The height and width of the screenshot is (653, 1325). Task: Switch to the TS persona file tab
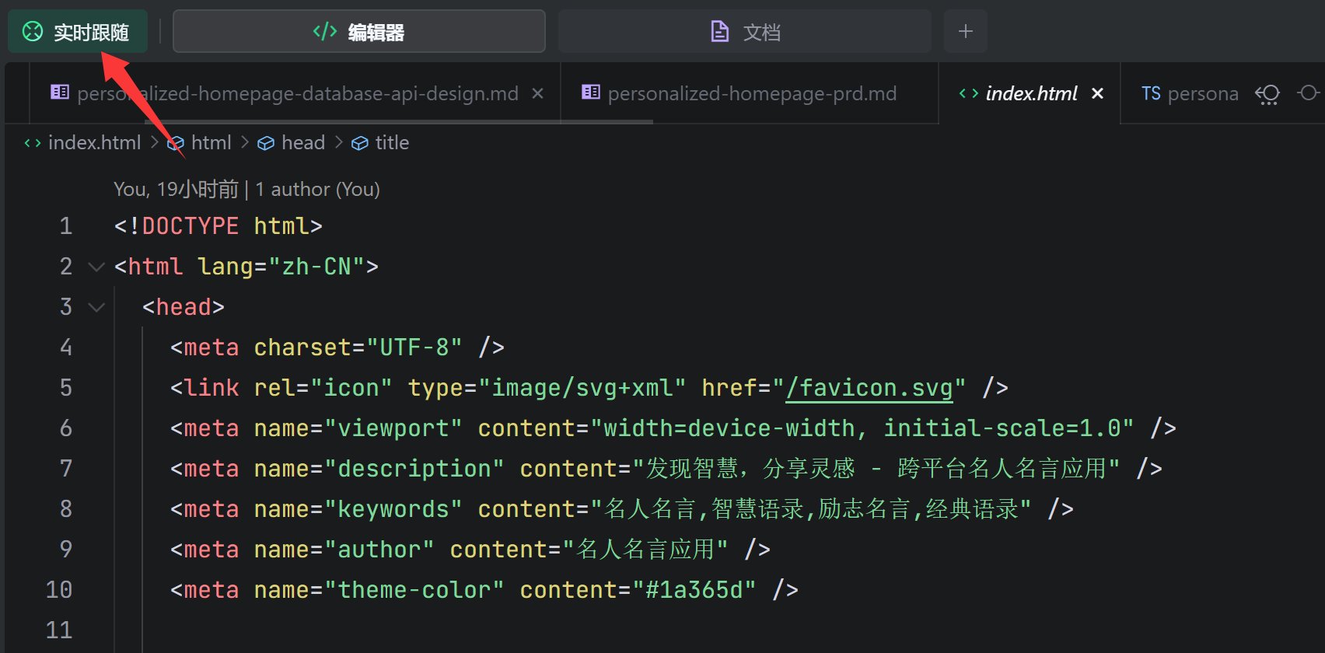(x=1189, y=94)
